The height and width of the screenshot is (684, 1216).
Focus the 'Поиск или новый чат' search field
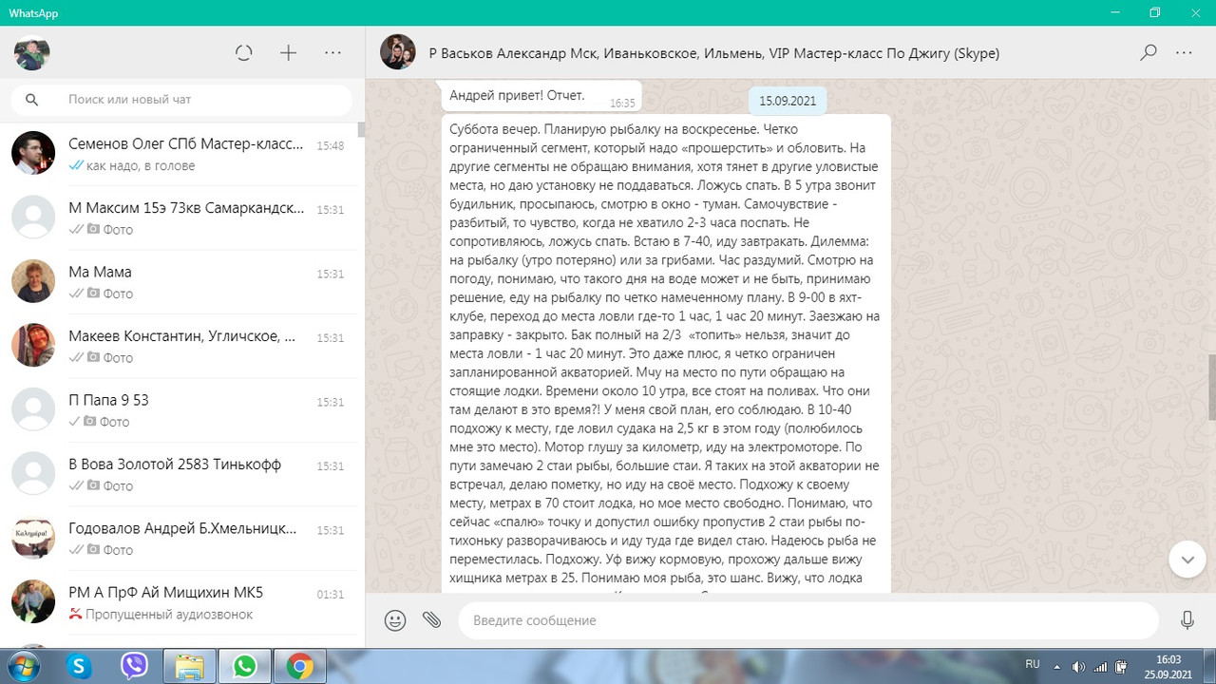[180, 99]
